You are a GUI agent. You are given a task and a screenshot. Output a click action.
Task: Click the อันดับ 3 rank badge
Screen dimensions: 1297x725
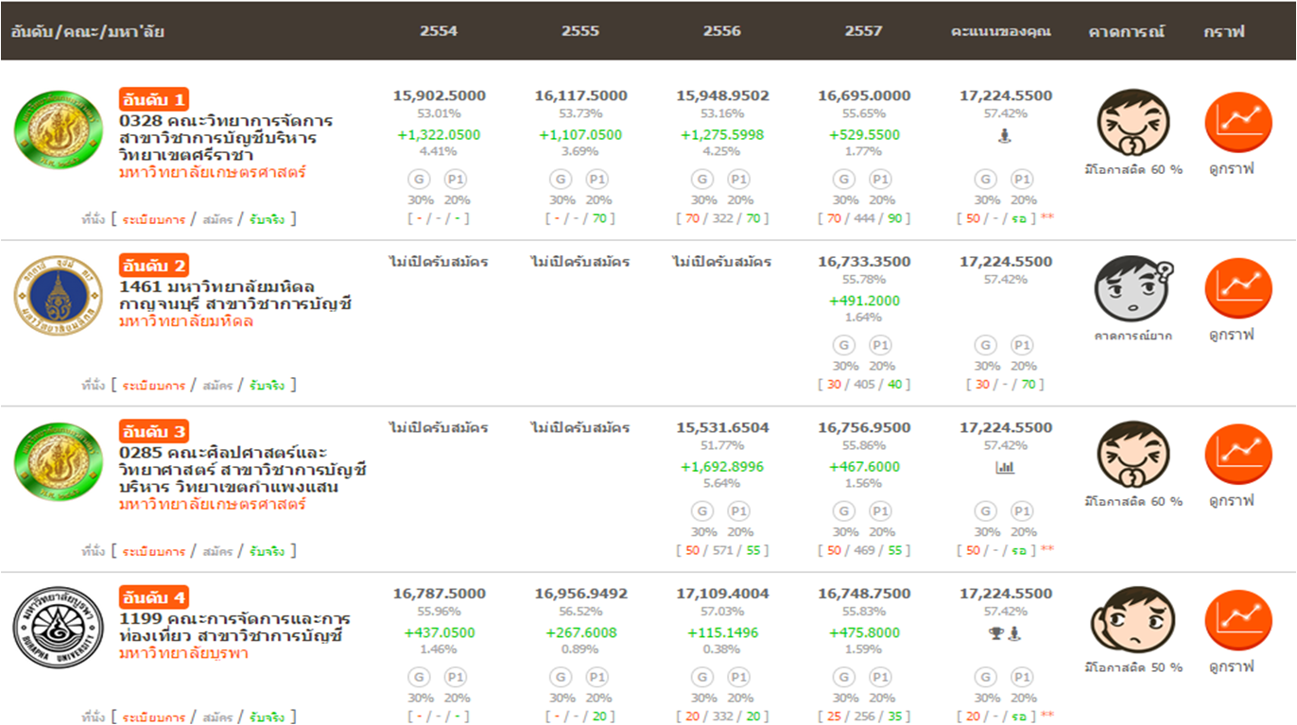[x=154, y=432]
